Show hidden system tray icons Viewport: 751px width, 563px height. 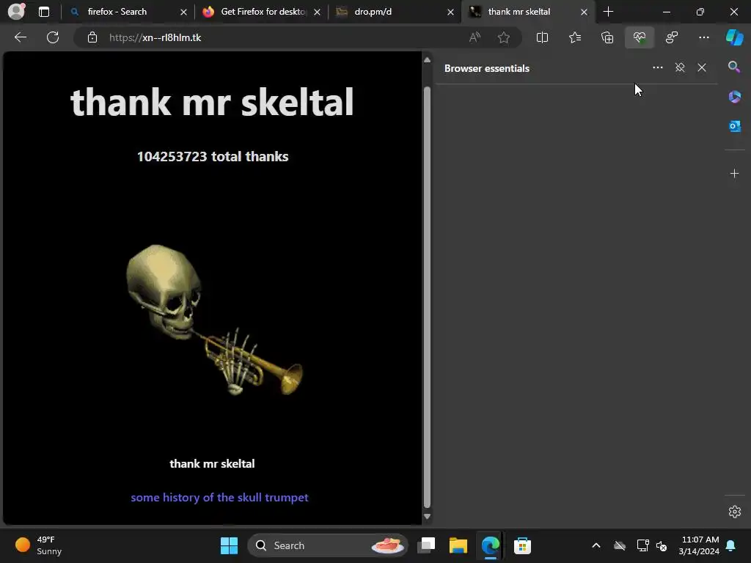pos(596,545)
